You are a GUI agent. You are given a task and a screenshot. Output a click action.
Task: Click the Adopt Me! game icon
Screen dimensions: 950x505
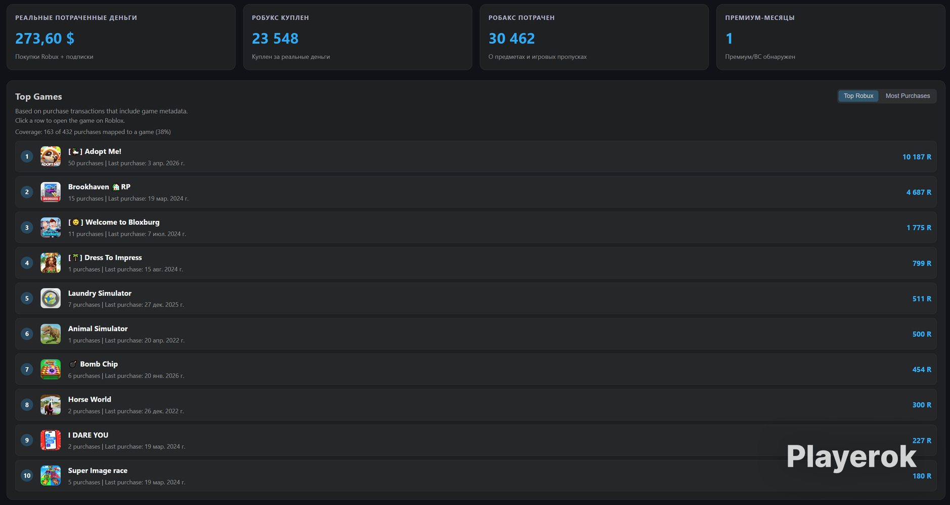click(x=51, y=157)
